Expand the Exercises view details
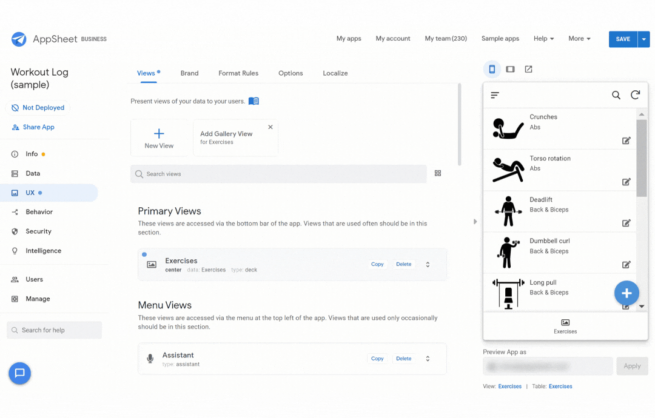The width and height of the screenshot is (655, 418). point(428,265)
